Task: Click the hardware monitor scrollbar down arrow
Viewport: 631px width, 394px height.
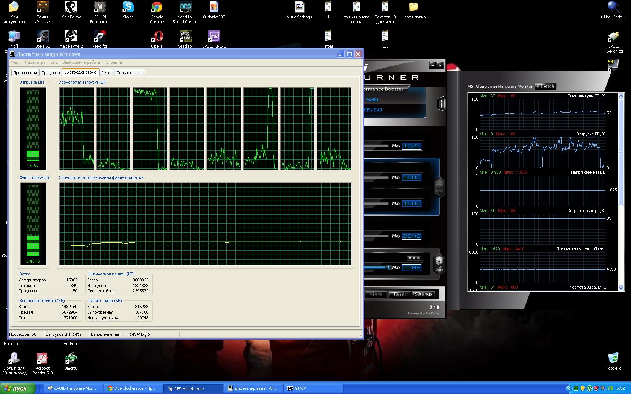Action: coord(621,288)
